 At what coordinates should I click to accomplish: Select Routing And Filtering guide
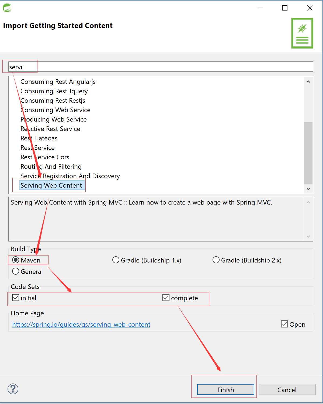pyautogui.click(x=51, y=167)
